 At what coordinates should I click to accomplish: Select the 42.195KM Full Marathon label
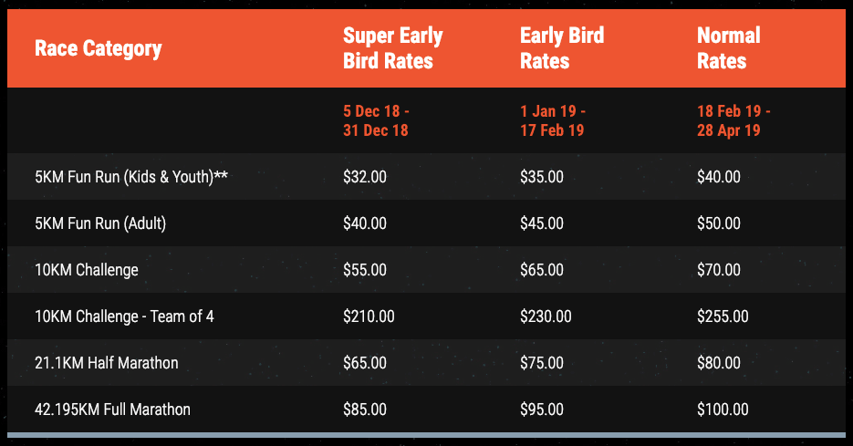[112, 409]
